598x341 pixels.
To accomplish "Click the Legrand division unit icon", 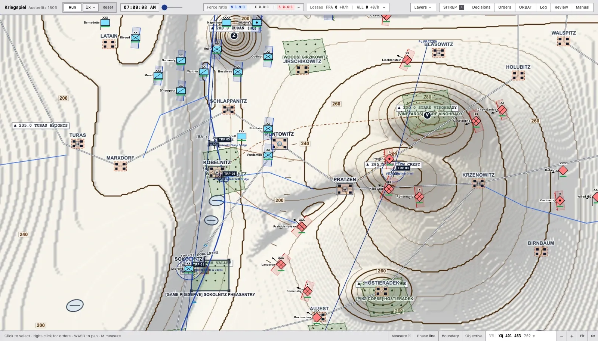I will [x=189, y=269].
